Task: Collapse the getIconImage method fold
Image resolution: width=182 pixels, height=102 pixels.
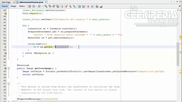Action: point(9,68)
